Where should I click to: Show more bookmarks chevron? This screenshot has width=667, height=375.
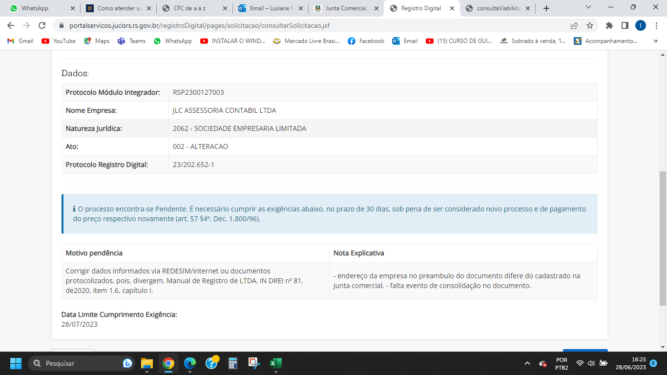(x=655, y=41)
